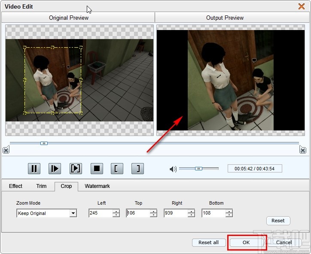Open the Watermark tab
The width and height of the screenshot is (311, 254).
click(97, 186)
